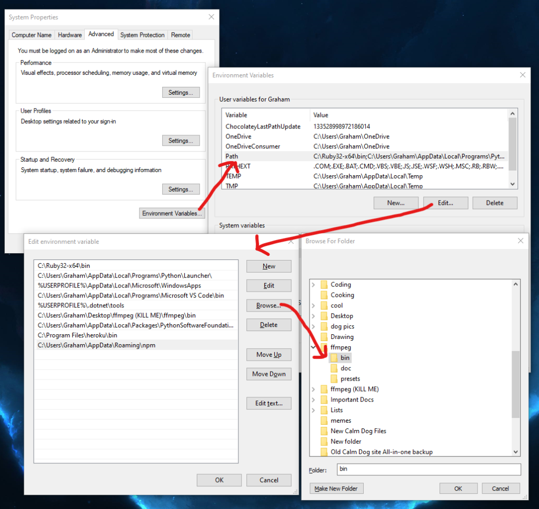Screen dimensions: 539x509
Task: Click the Folder name text field
Action: [x=428, y=470]
